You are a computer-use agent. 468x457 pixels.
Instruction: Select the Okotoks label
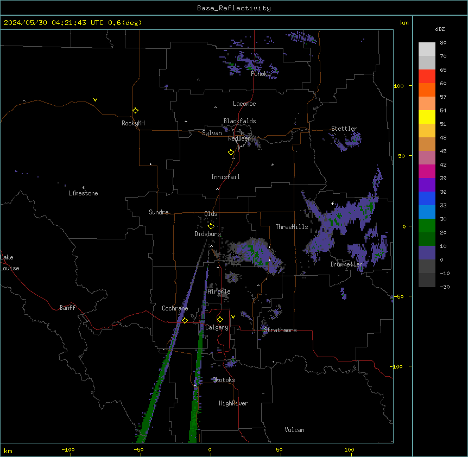(224, 380)
